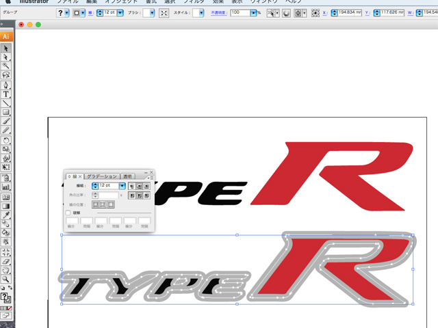Open the brush (ブラシ) dropdown
Image resolution: width=438 pixels, height=328 pixels.
(x=152, y=13)
